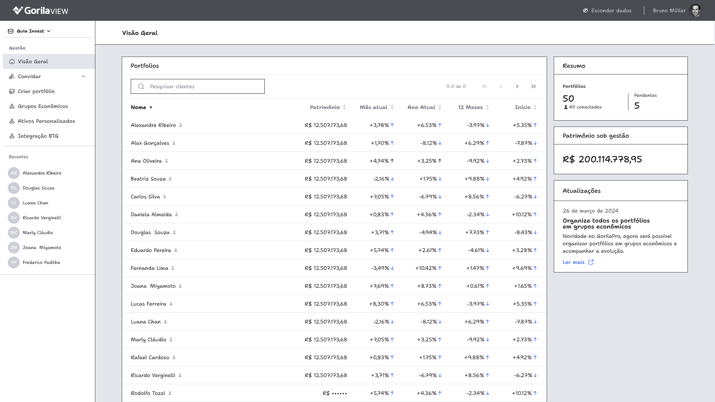
Task: Sort table by Mês atual column
Action: tap(376, 107)
